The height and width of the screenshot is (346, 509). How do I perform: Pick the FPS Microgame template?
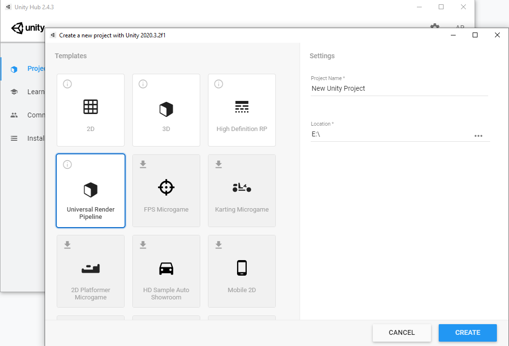coord(166,191)
